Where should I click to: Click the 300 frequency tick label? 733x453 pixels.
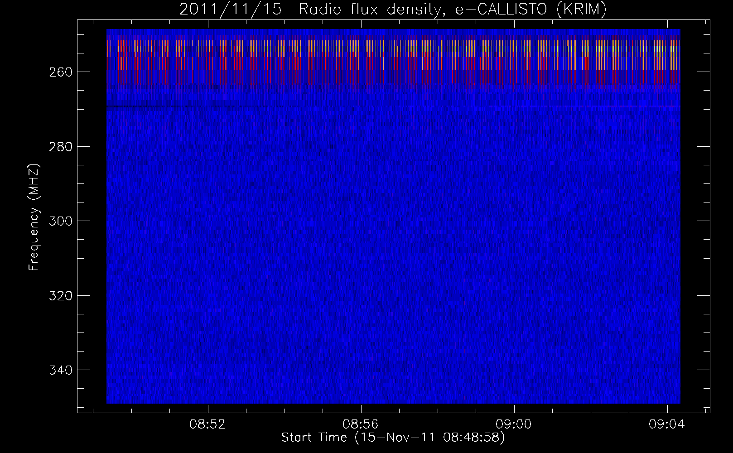click(60, 221)
